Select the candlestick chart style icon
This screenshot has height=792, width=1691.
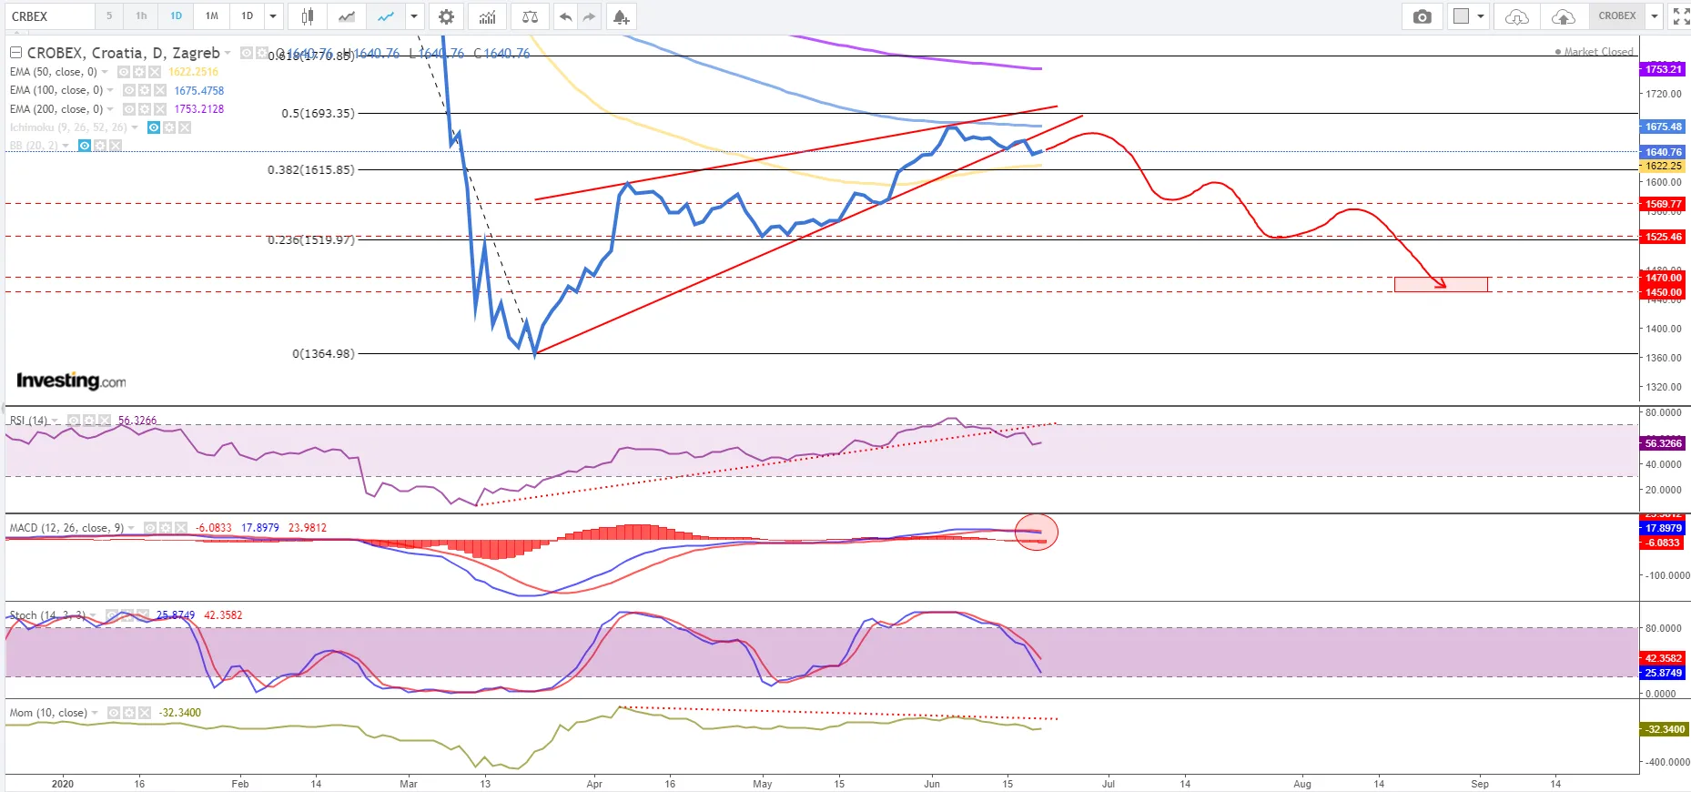pos(308,16)
